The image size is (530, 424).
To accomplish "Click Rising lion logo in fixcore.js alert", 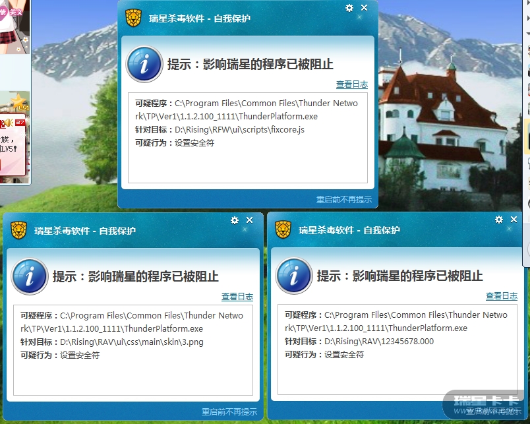I will (133, 18).
